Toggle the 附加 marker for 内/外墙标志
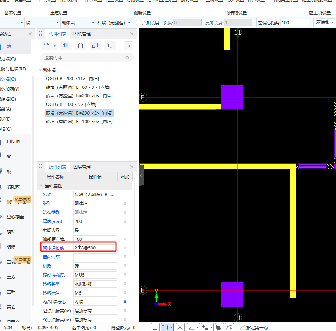Image resolution: width=336 pixels, height=331 pixels. point(125,302)
